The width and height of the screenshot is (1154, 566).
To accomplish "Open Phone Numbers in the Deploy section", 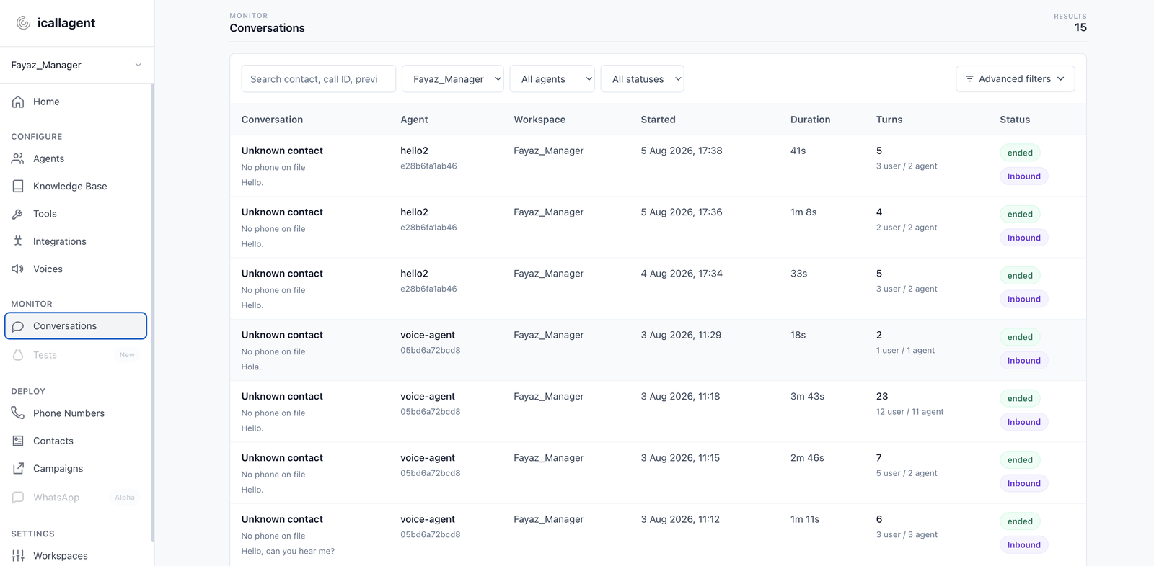I will point(76,413).
